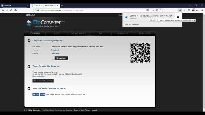Viewport: 205px width, 115px height.
Task: Open the MY ACCOUNT navigation tab
Action: [x=123, y=33]
